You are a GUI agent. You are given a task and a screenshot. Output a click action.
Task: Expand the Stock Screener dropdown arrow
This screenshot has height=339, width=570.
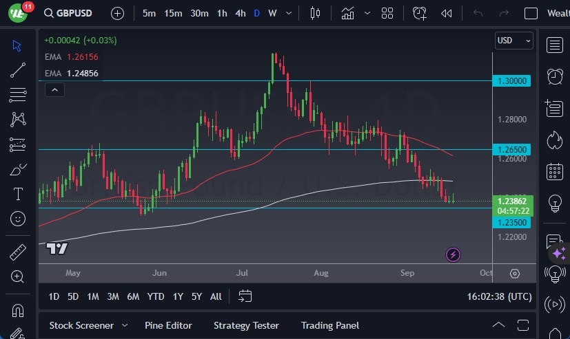click(x=125, y=325)
